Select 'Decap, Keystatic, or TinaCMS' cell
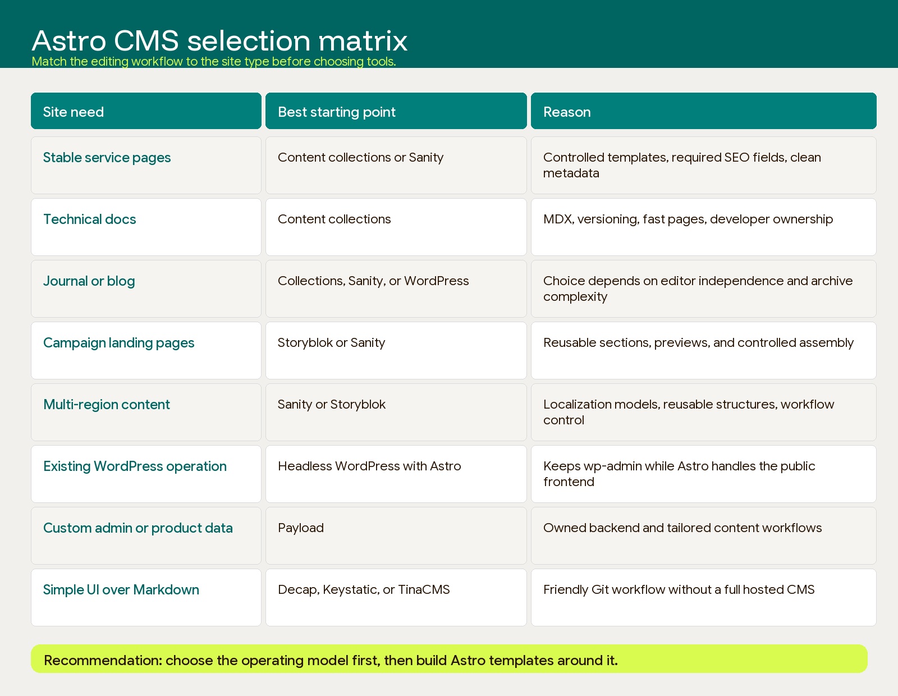The image size is (898, 696). [396, 597]
